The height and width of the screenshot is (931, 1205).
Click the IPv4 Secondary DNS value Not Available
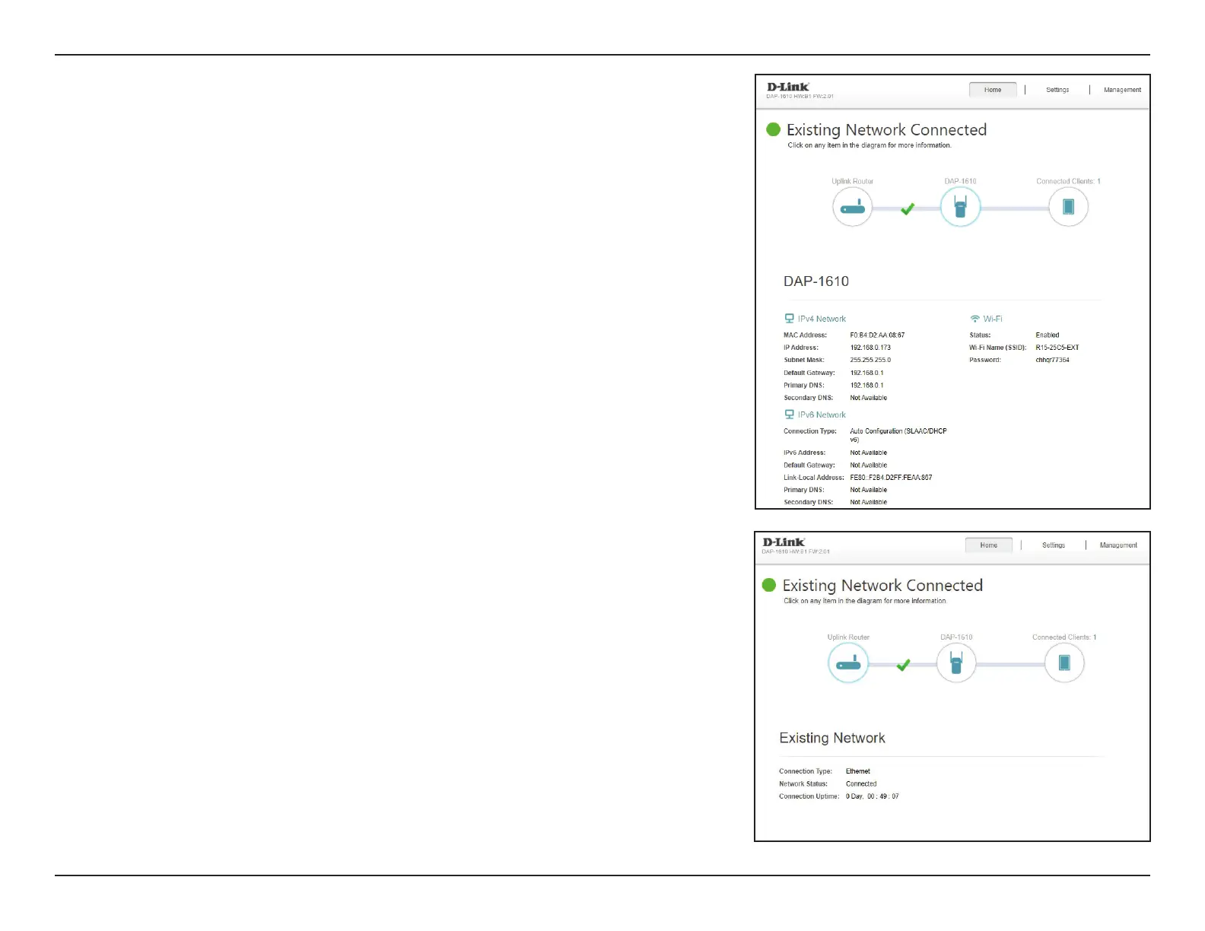click(868, 398)
